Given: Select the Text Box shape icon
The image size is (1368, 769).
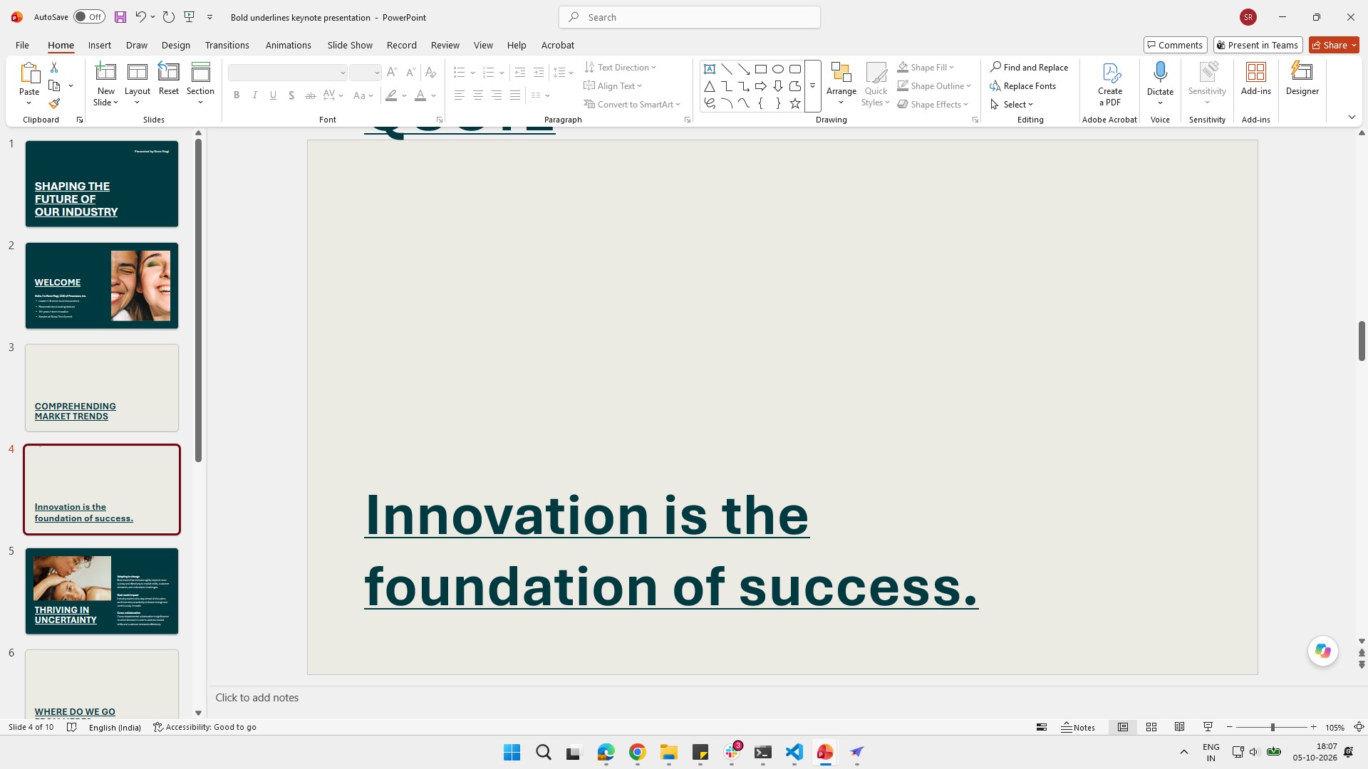Looking at the screenshot, I should pyautogui.click(x=710, y=69).
